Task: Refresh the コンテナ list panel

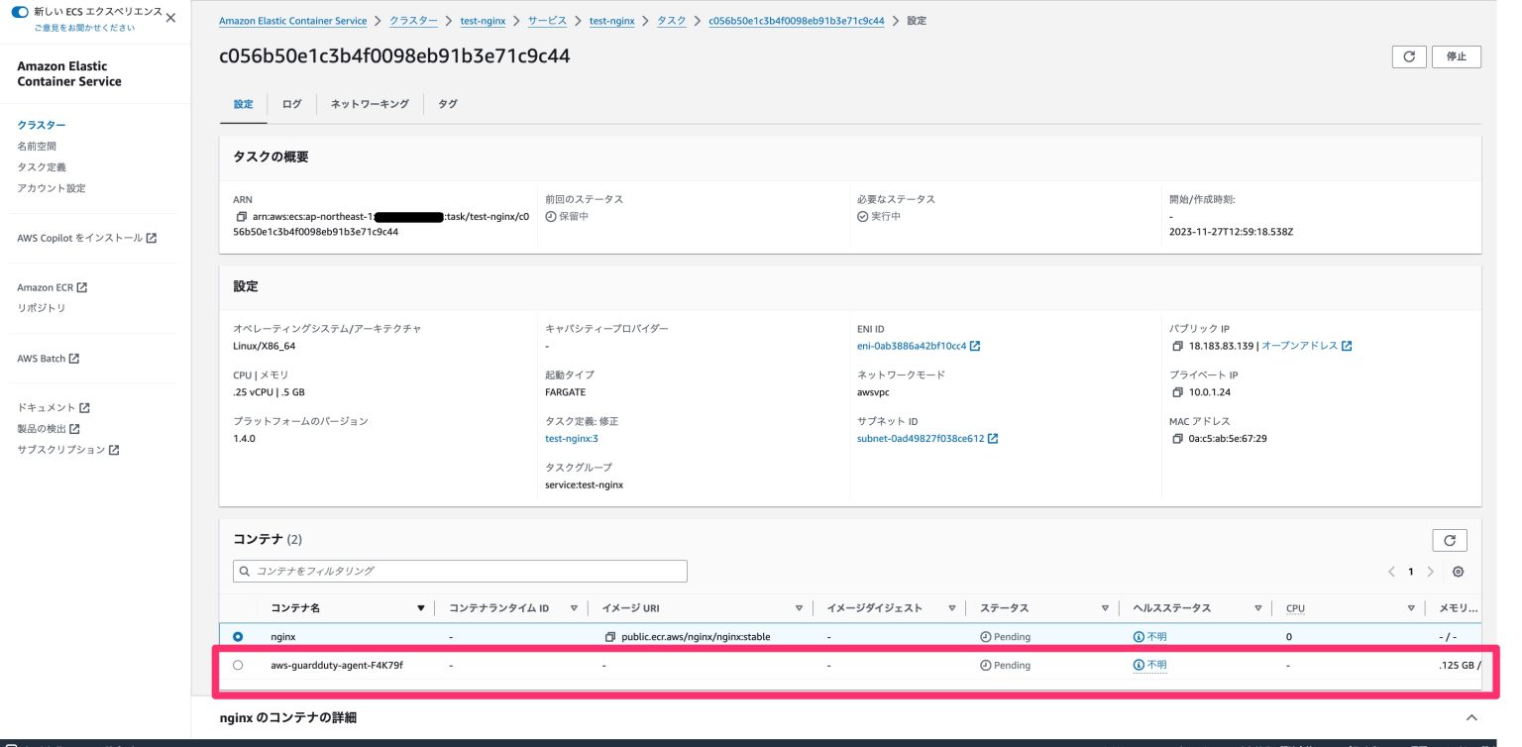Action: pyautogui.click(x=1450, y=540)
